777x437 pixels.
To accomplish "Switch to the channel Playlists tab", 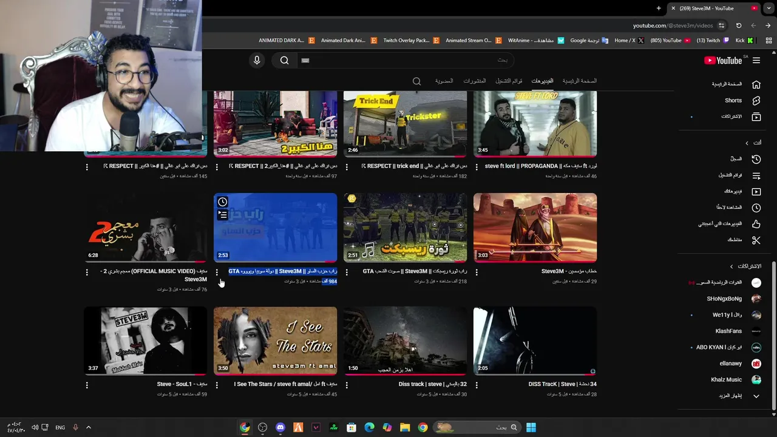I will coord(509,81).
